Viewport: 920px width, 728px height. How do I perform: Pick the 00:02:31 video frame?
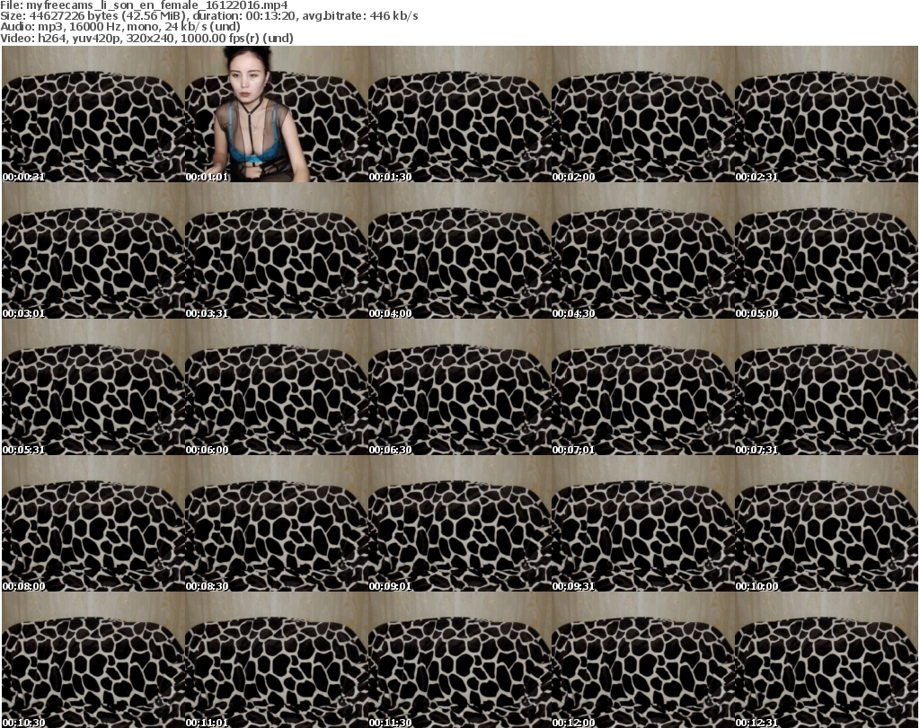(x=826, y=114)
